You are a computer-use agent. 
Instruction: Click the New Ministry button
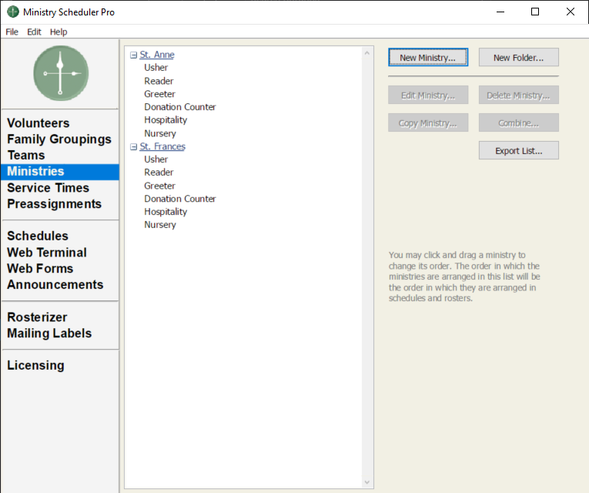click(427, 58)
